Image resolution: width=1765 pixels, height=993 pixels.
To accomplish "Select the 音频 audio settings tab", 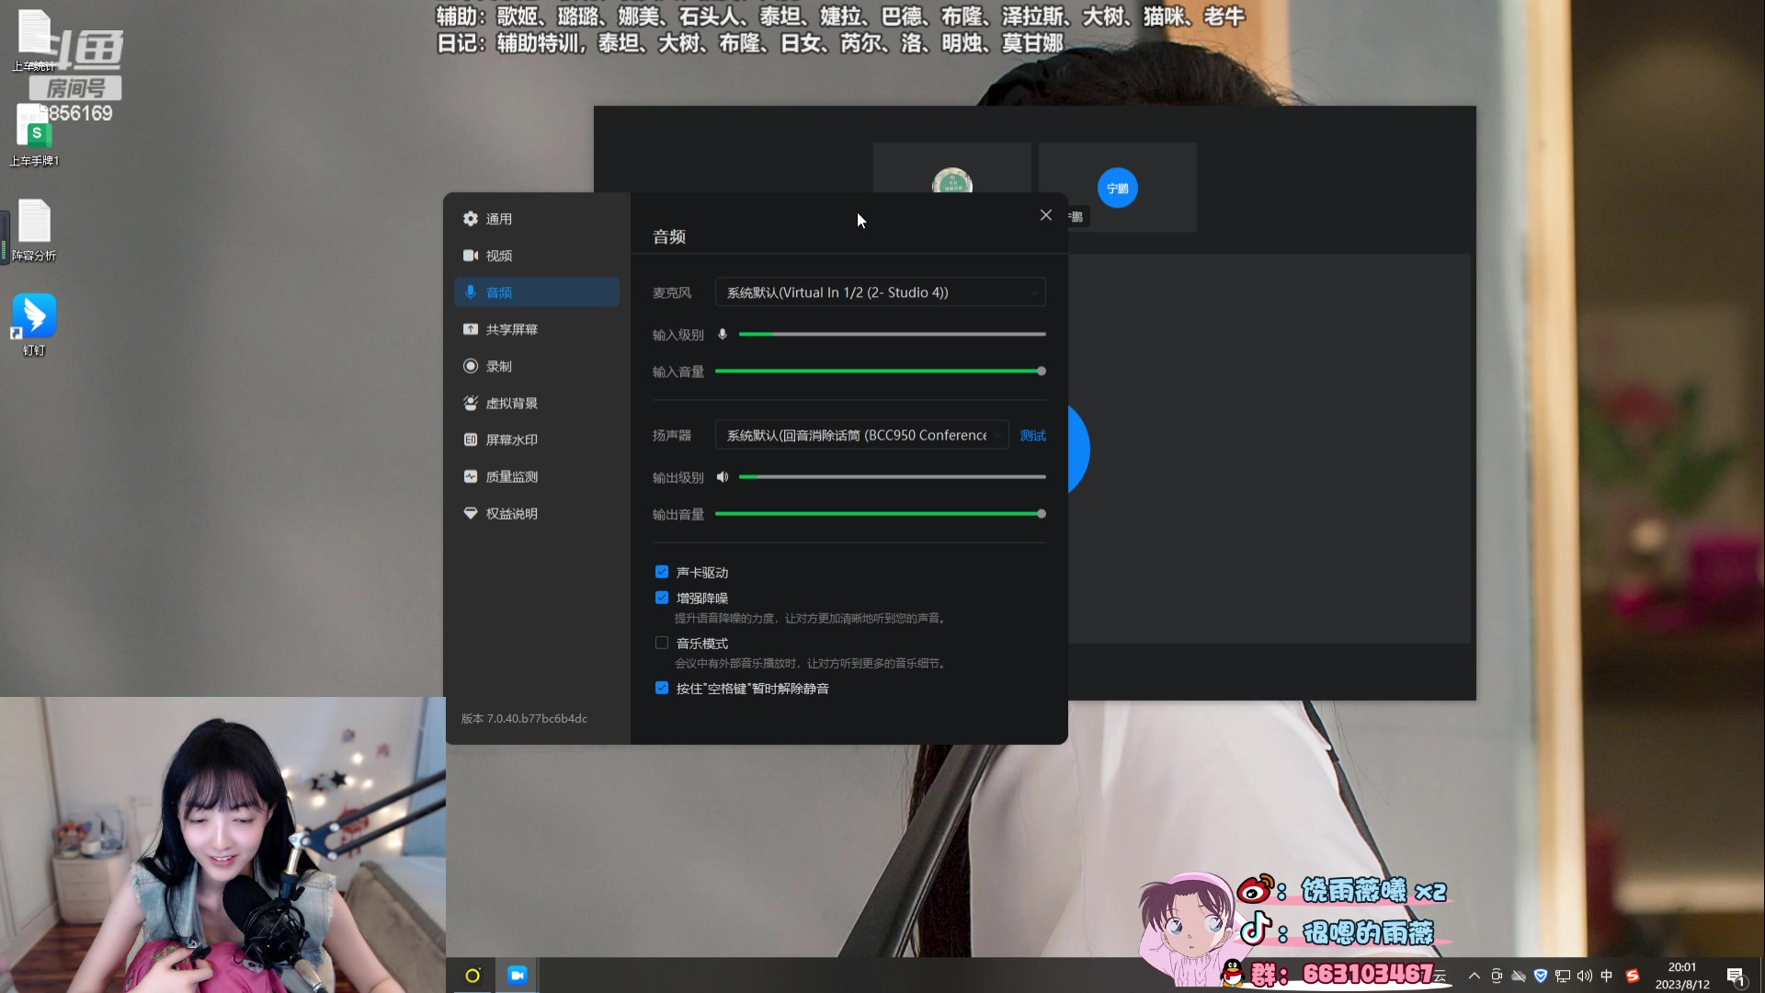I will pos(536,292).
